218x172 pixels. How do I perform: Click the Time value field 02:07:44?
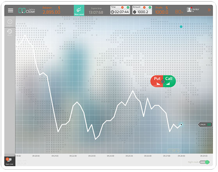point(120,12)
